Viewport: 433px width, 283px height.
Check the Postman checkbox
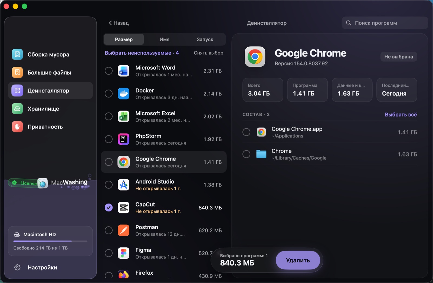109,230
